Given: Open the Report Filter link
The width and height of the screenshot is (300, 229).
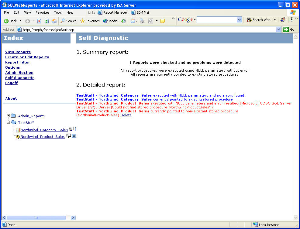Looking at the screenshot, I should pyautogui.click(x=18, y=62).
